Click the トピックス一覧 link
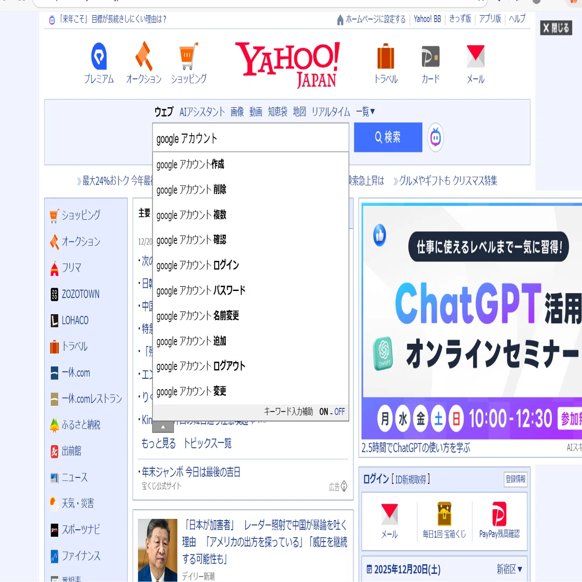Screen dimensions: 582x582 point(207,443)
